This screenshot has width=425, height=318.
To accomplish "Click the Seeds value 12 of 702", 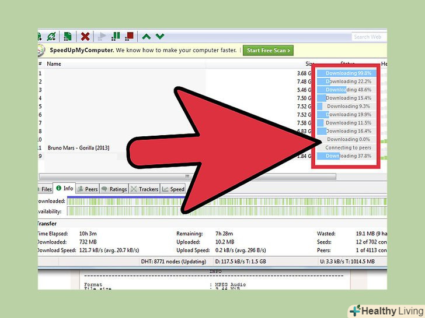I will [x=371, y=242].
